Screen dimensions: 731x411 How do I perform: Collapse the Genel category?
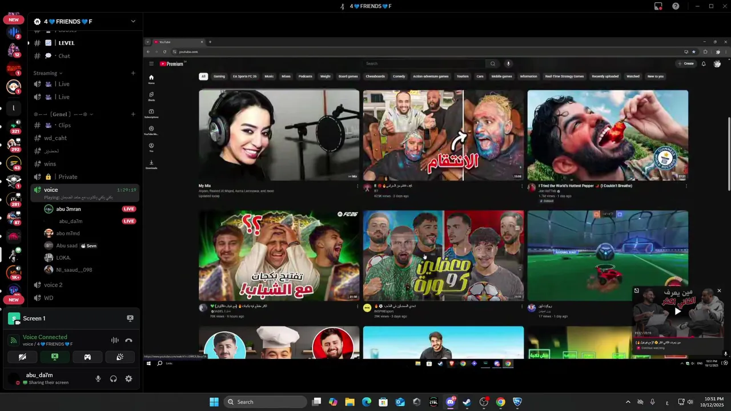[x=63, y=114]
